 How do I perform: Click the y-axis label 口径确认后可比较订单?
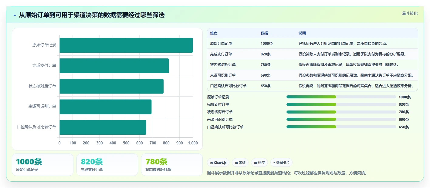pos(37,127)
